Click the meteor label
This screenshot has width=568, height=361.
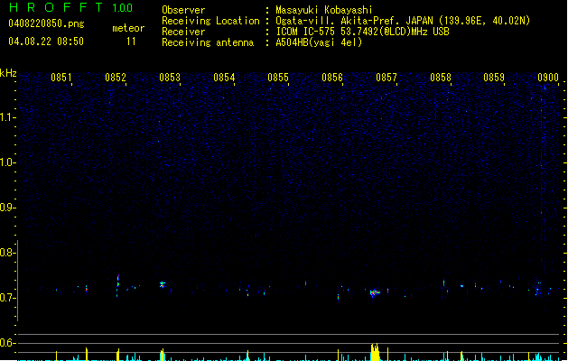point(128,28)
